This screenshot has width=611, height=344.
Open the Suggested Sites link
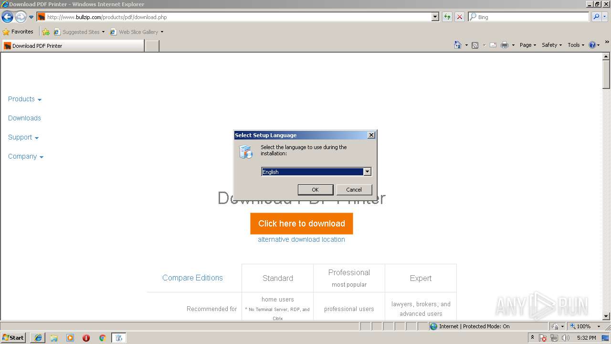[x=79, y=32]
